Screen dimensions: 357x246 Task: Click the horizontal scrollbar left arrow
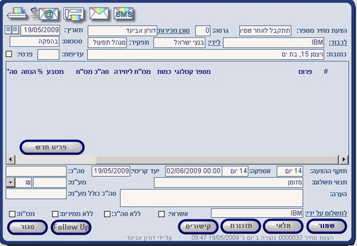(11, 159)
